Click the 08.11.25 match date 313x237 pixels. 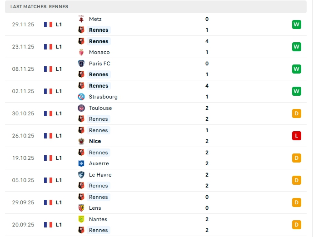pyautogui.click(x=23, y=69)
